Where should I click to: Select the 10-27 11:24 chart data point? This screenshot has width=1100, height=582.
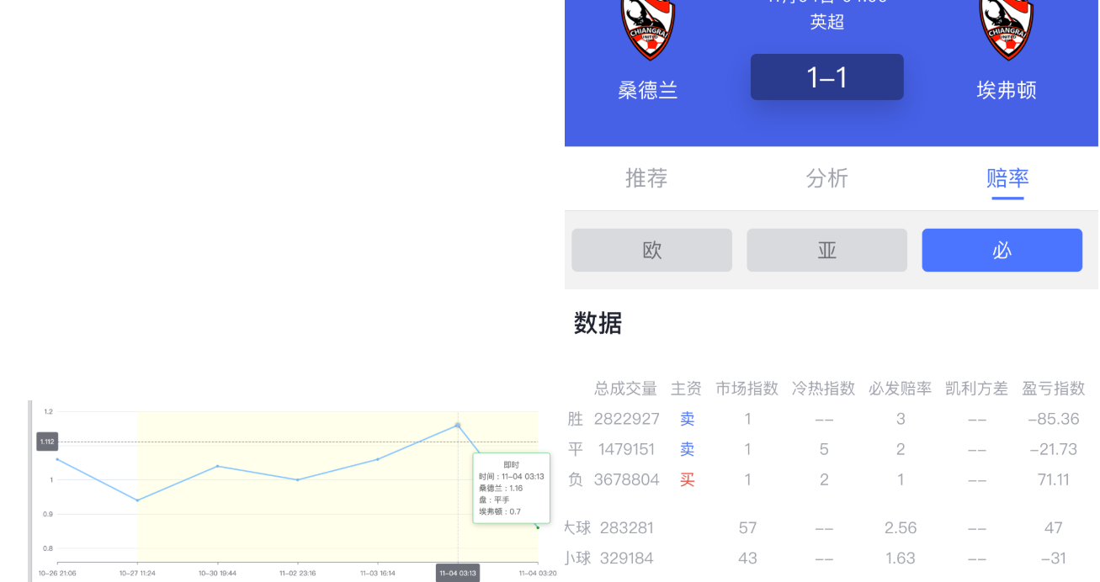(137, 500)
